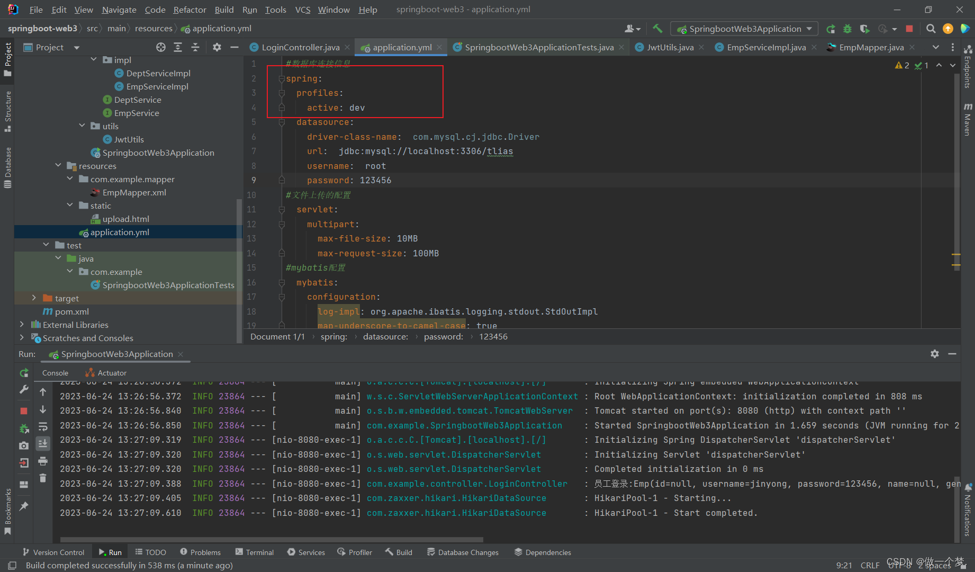Click the Select Opened File target icon
Screen dimensions: 975x572
point(161,47)
